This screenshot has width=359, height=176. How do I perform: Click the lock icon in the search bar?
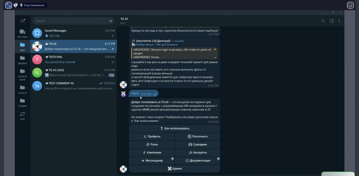[111, 21]
